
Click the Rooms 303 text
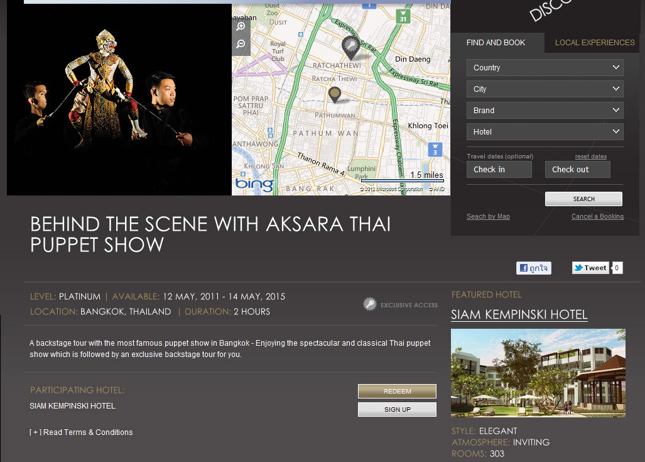tap(477, 454)
